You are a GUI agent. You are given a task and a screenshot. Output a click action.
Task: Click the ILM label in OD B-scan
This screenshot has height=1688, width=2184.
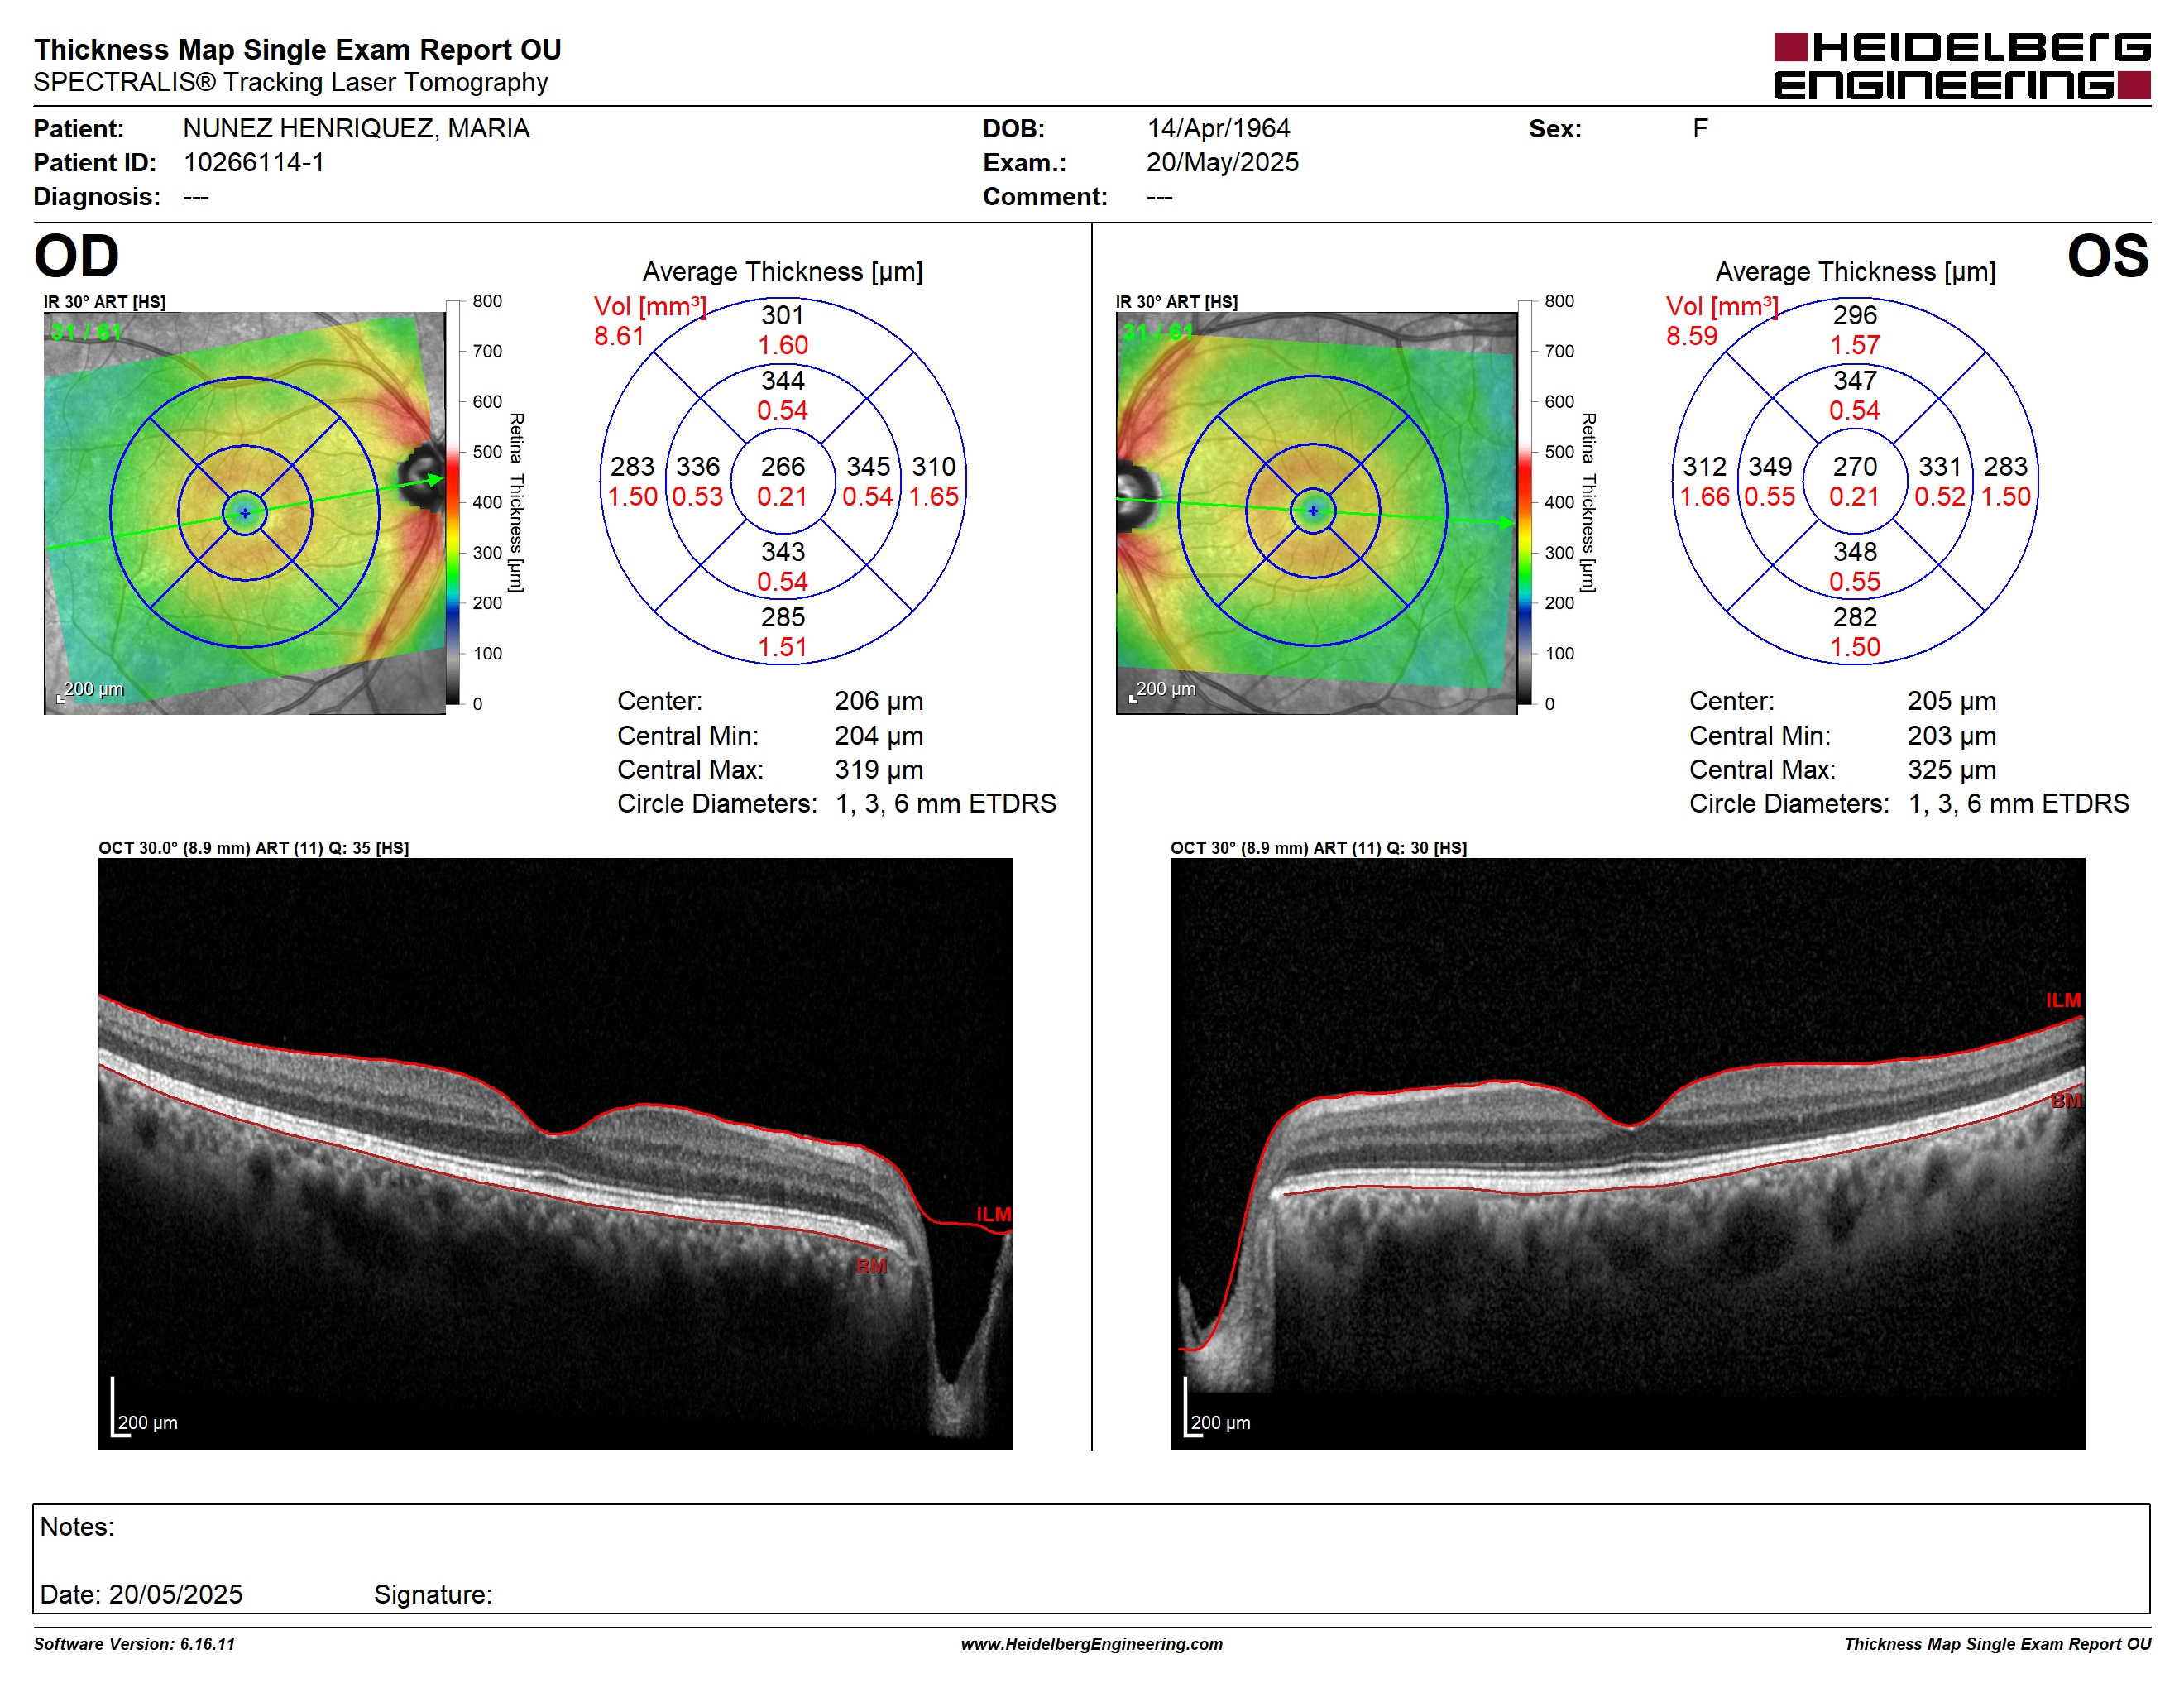[993, 1214]
